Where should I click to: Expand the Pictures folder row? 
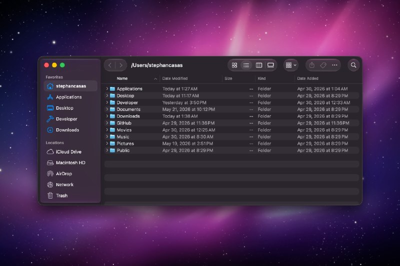click(107, 144)
